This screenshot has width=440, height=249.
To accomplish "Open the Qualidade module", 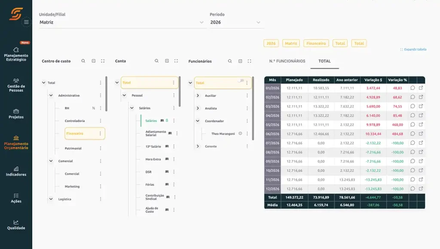I will click(x=16, y=225).
